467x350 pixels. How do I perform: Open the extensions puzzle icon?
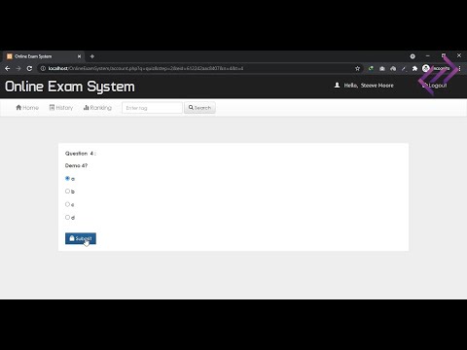click(414, 68)
